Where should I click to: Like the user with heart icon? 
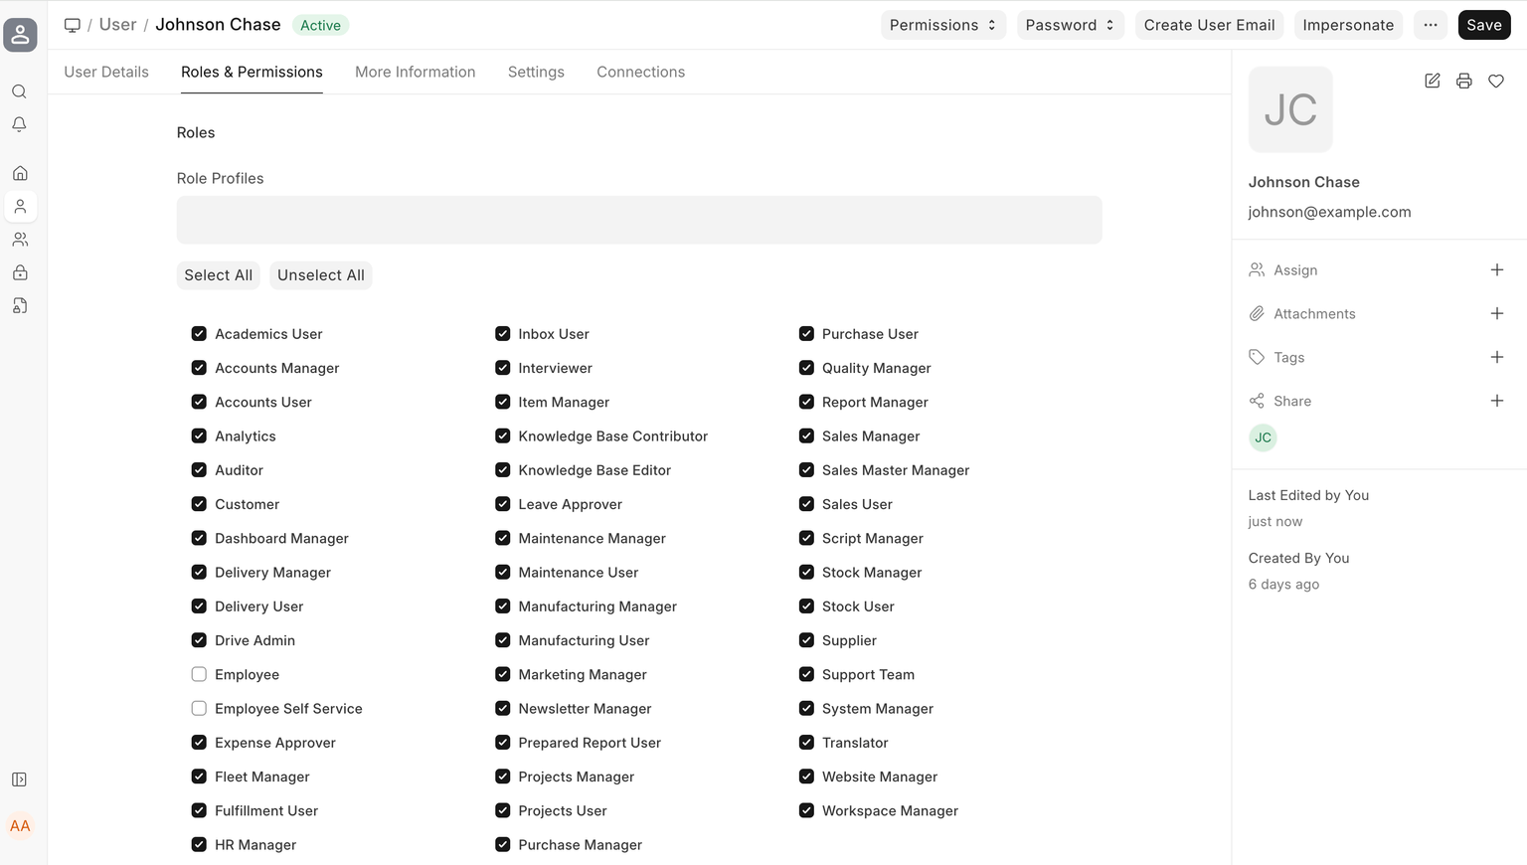point(1495,82)
